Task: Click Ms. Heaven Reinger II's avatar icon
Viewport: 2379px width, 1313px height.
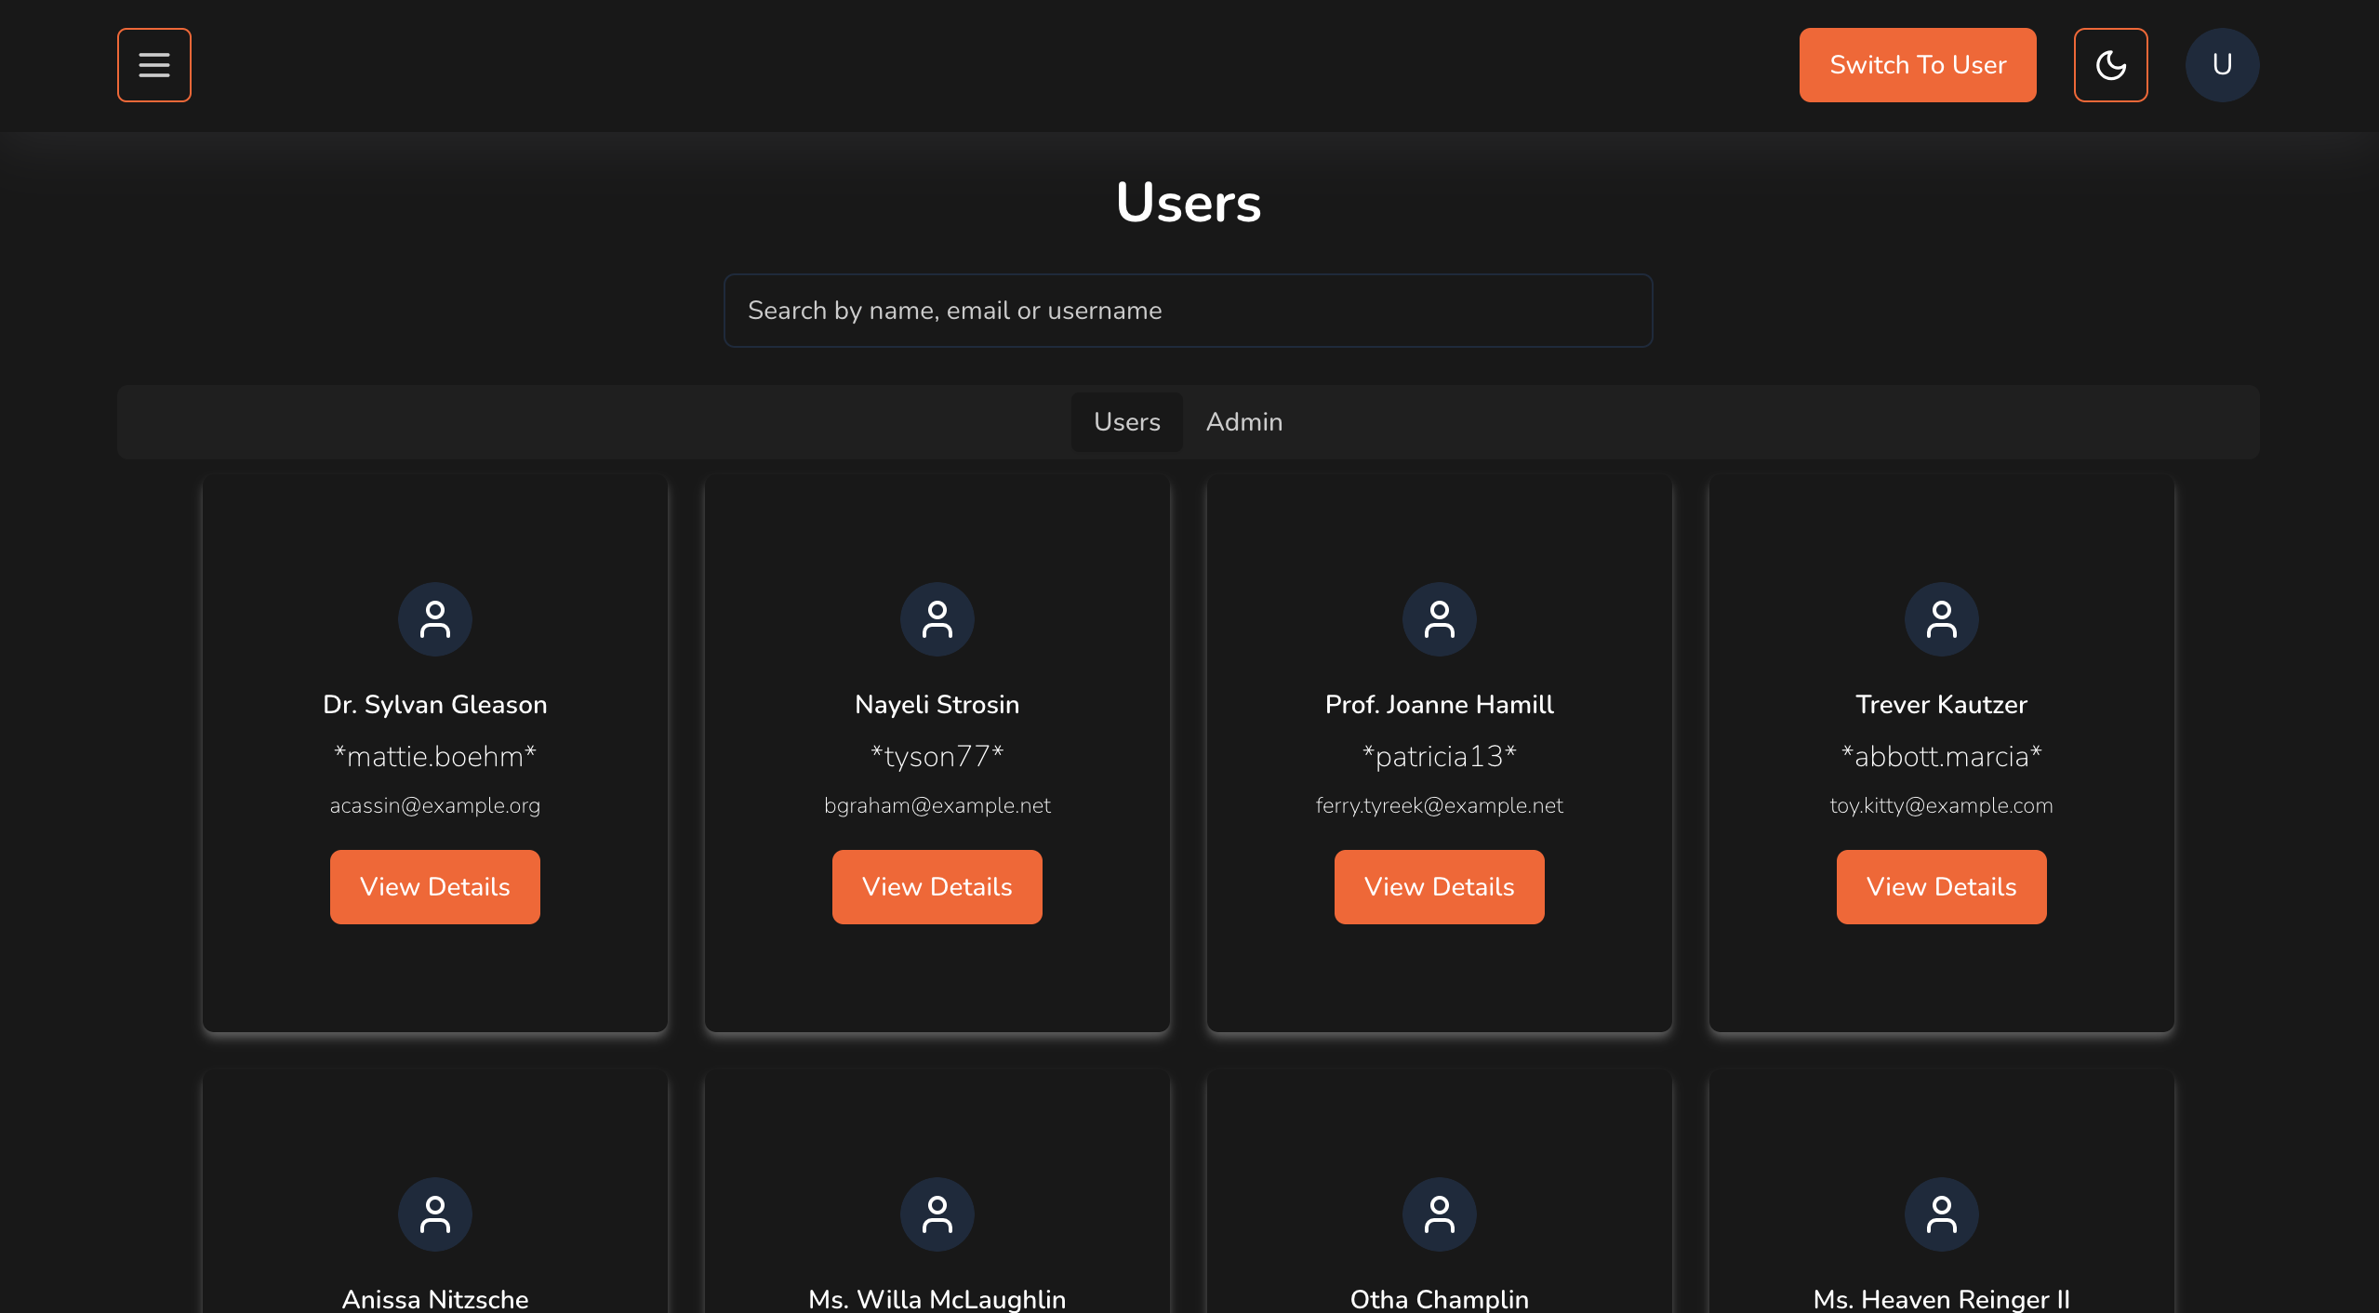Action: [1940, 1214]
